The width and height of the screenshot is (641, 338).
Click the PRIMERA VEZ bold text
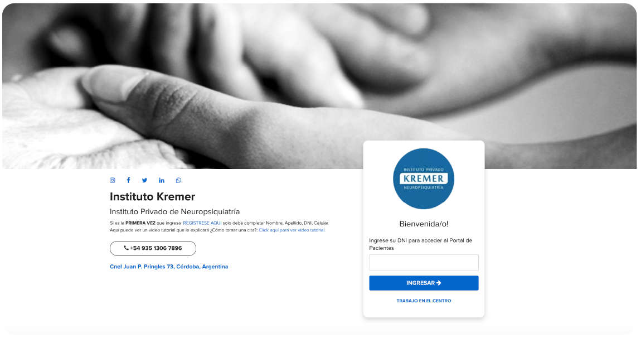pos(140,223)
